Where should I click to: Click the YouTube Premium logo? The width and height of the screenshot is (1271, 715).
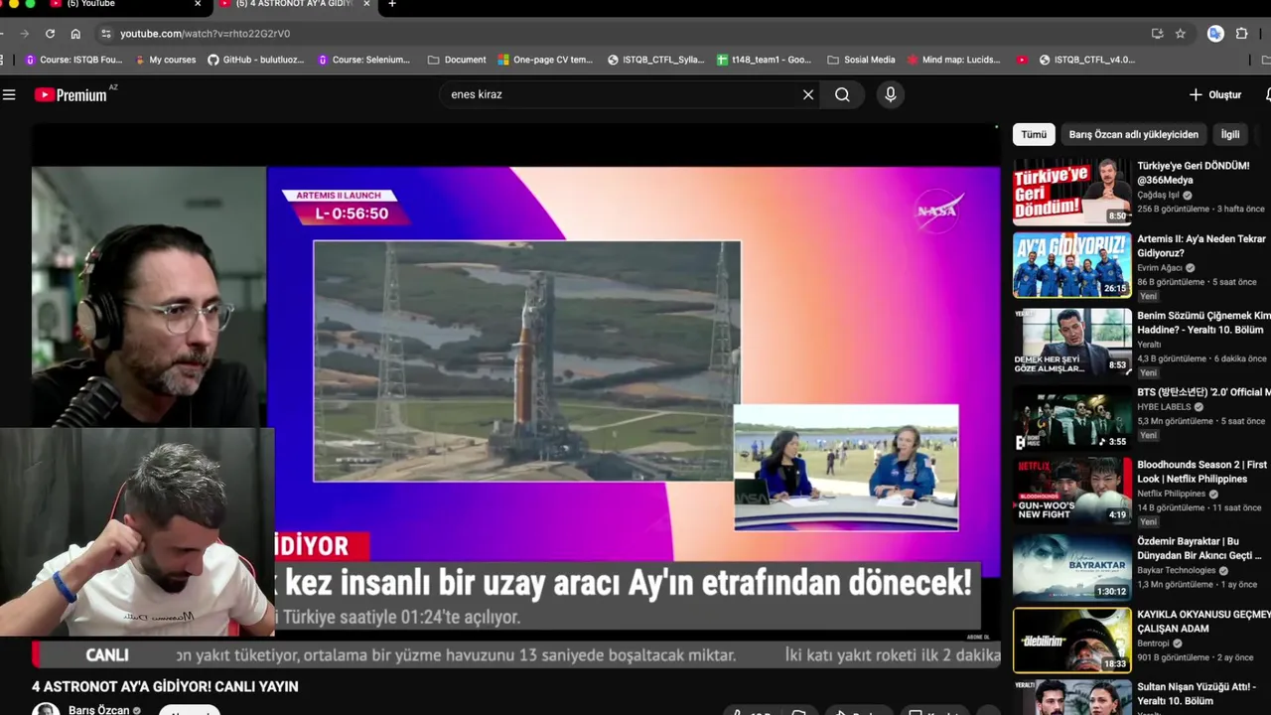(x=71, y=94)
